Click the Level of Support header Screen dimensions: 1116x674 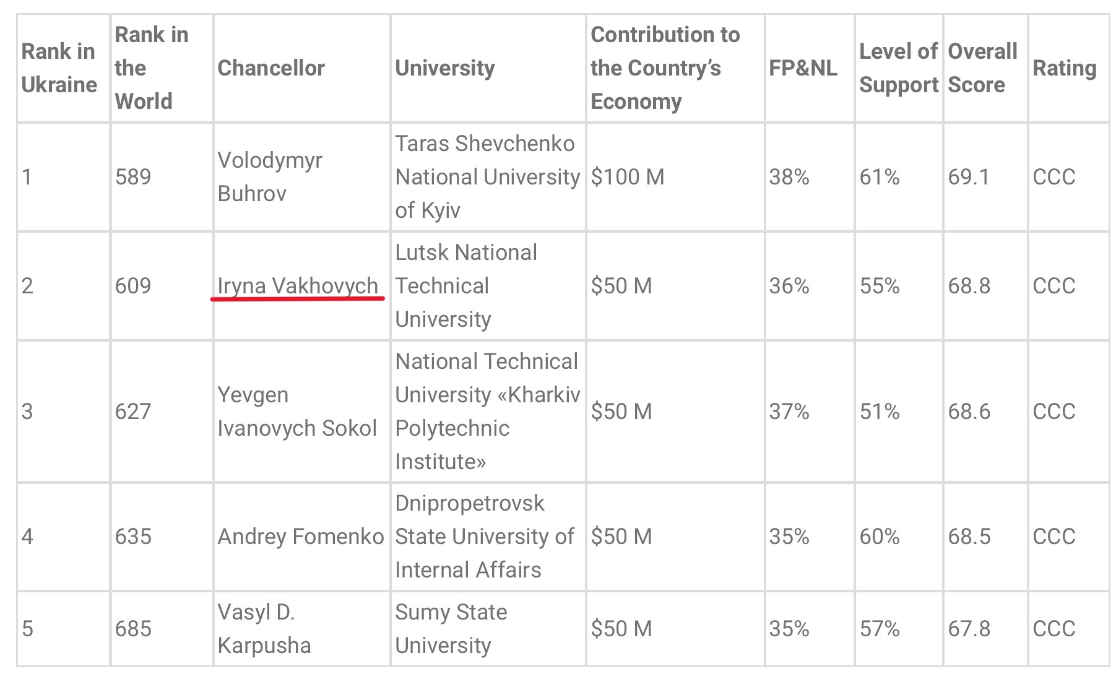coord(898,68)
